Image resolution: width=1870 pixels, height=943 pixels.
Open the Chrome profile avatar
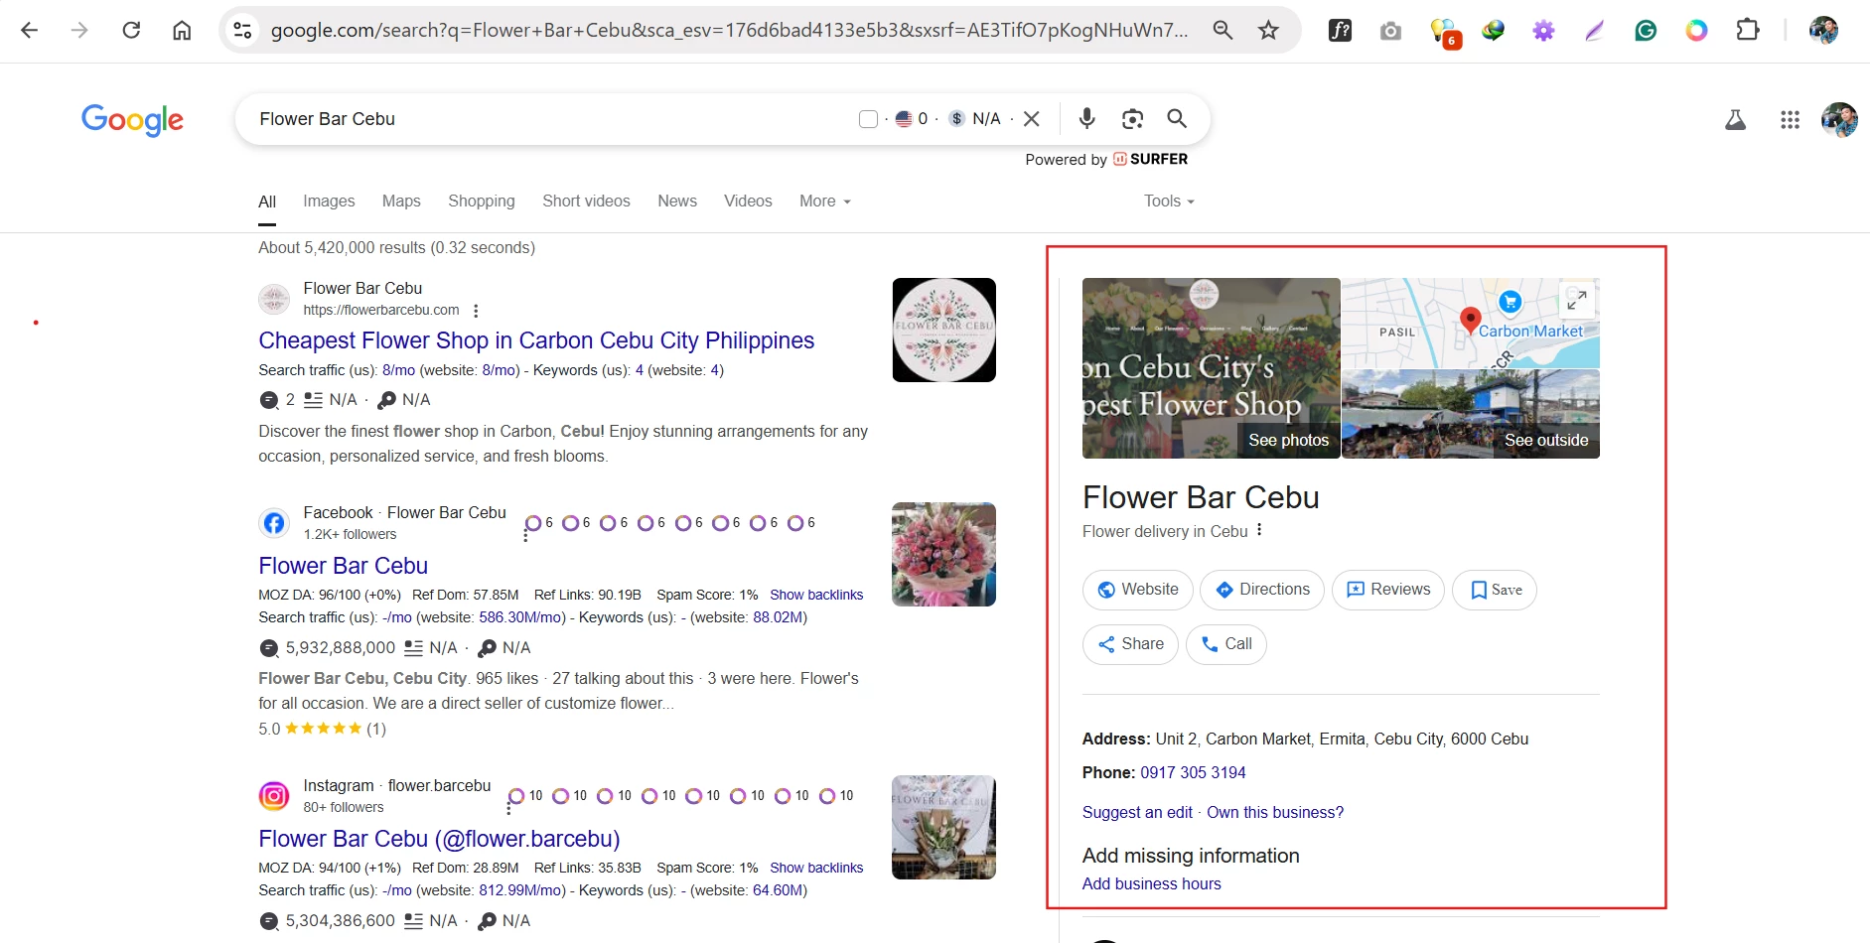pos(1823,31)
